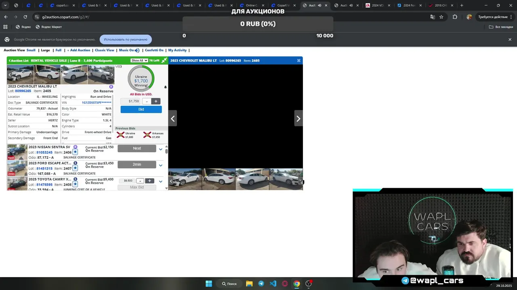Mute the active Auction tab audio icon

click(319, 6)
